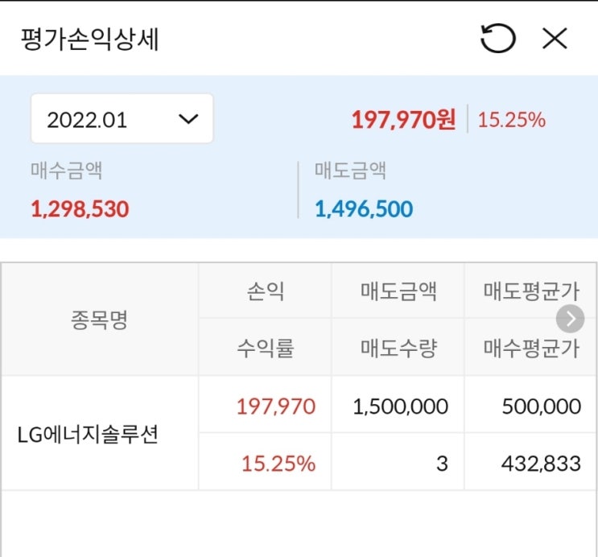
Task: Tap the 매수금액 summary label
Action: pos(66,170)
